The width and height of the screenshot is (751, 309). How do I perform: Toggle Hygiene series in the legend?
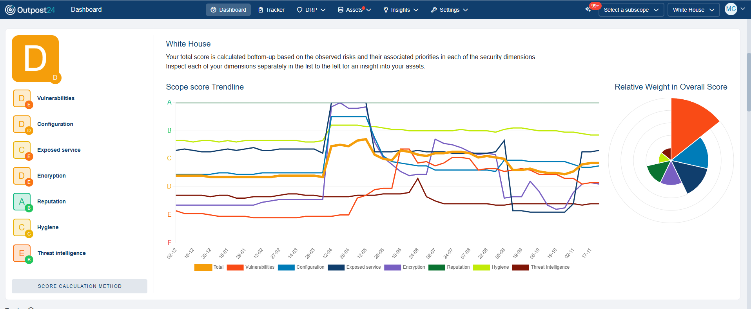click(491, 267)
